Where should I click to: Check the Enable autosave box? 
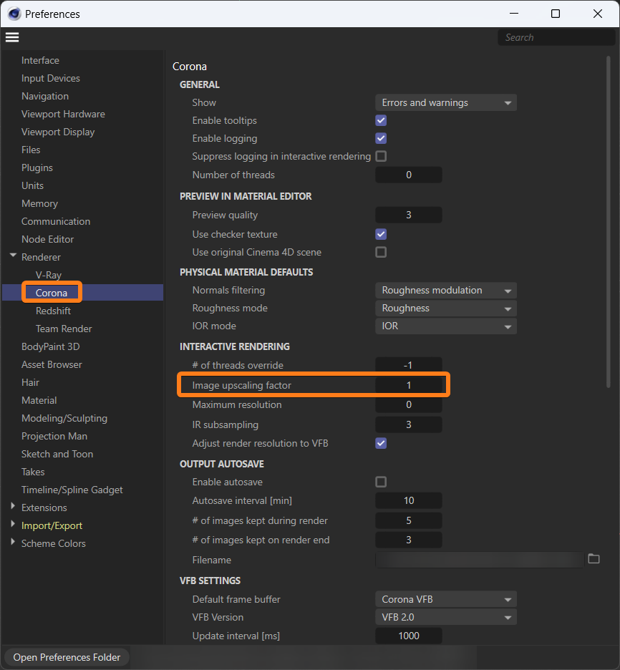coord(381,482)
